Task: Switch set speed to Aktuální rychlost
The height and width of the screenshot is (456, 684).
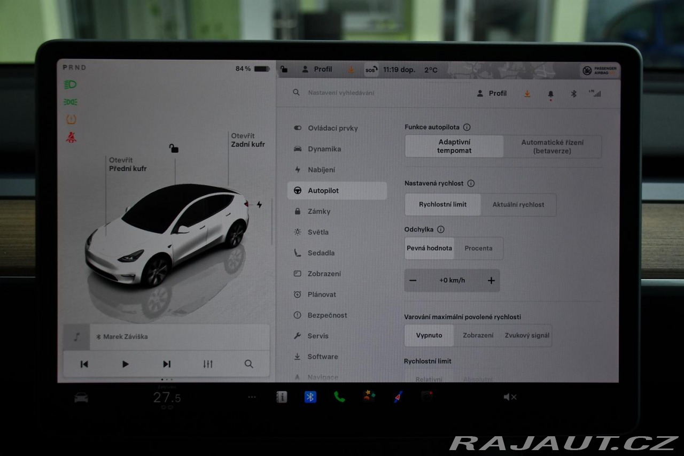Action: pos(518,205)
